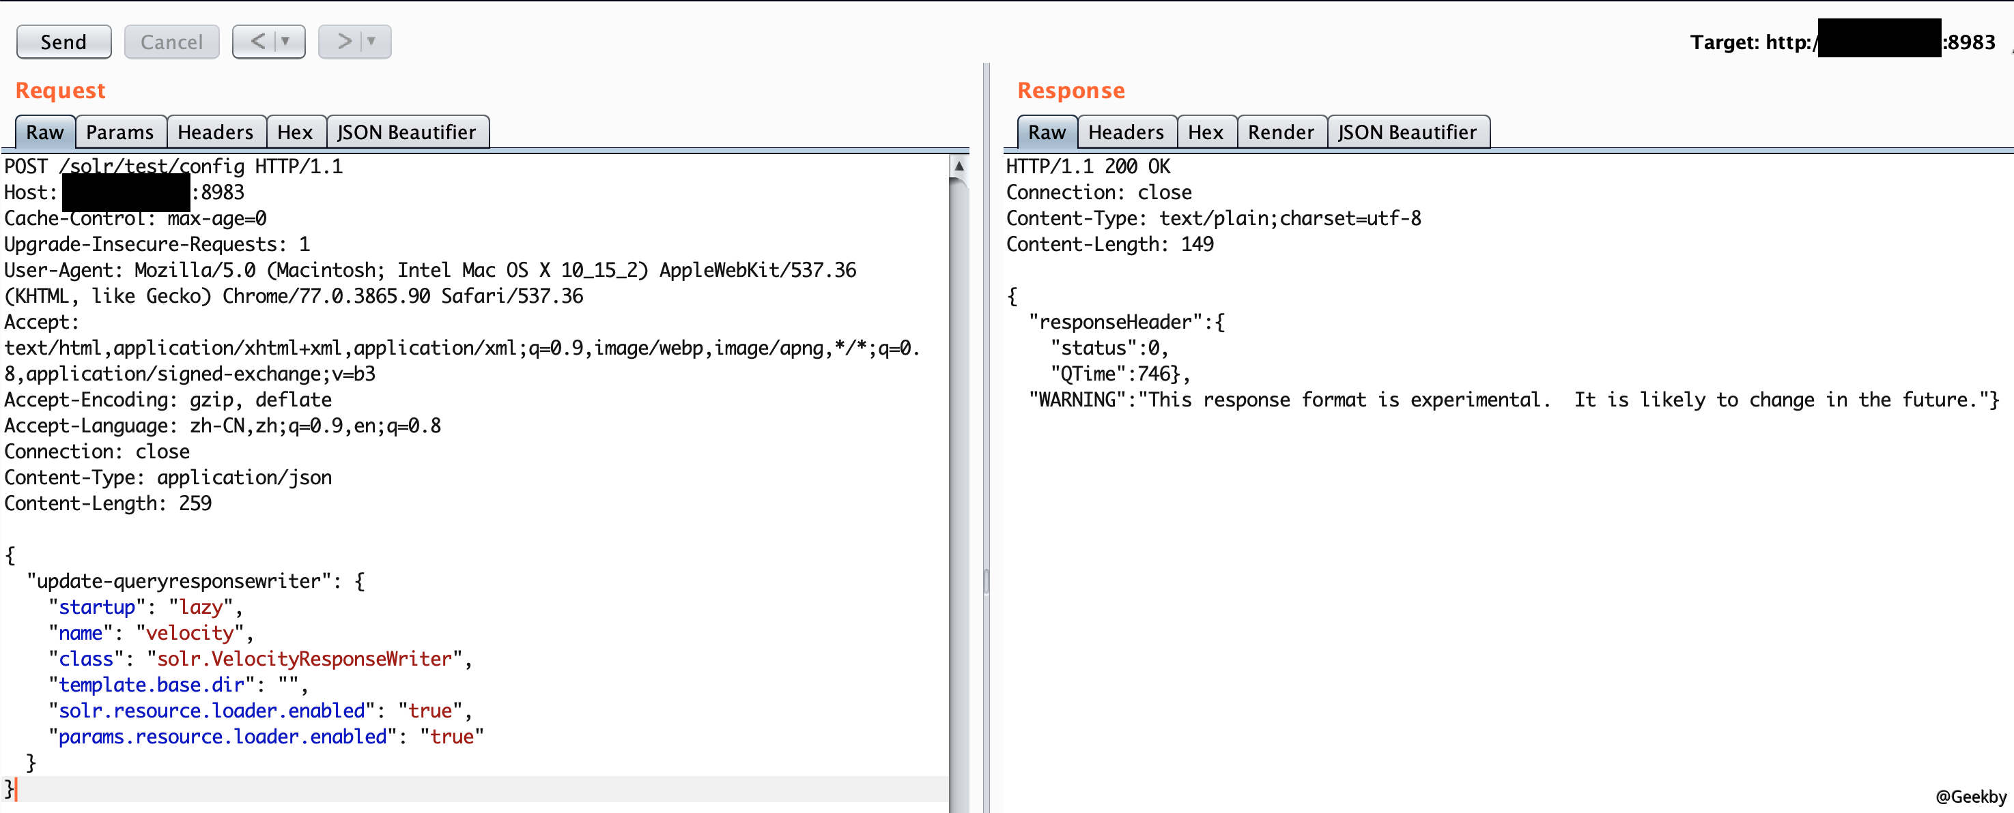
Task: Click the Upgrade-Insecure-Requests header
Action: [x=157, y=243]
